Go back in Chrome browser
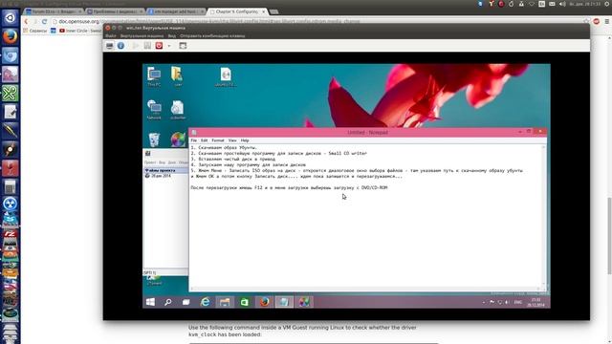This screenshot has height=344, width=612. 26,21
